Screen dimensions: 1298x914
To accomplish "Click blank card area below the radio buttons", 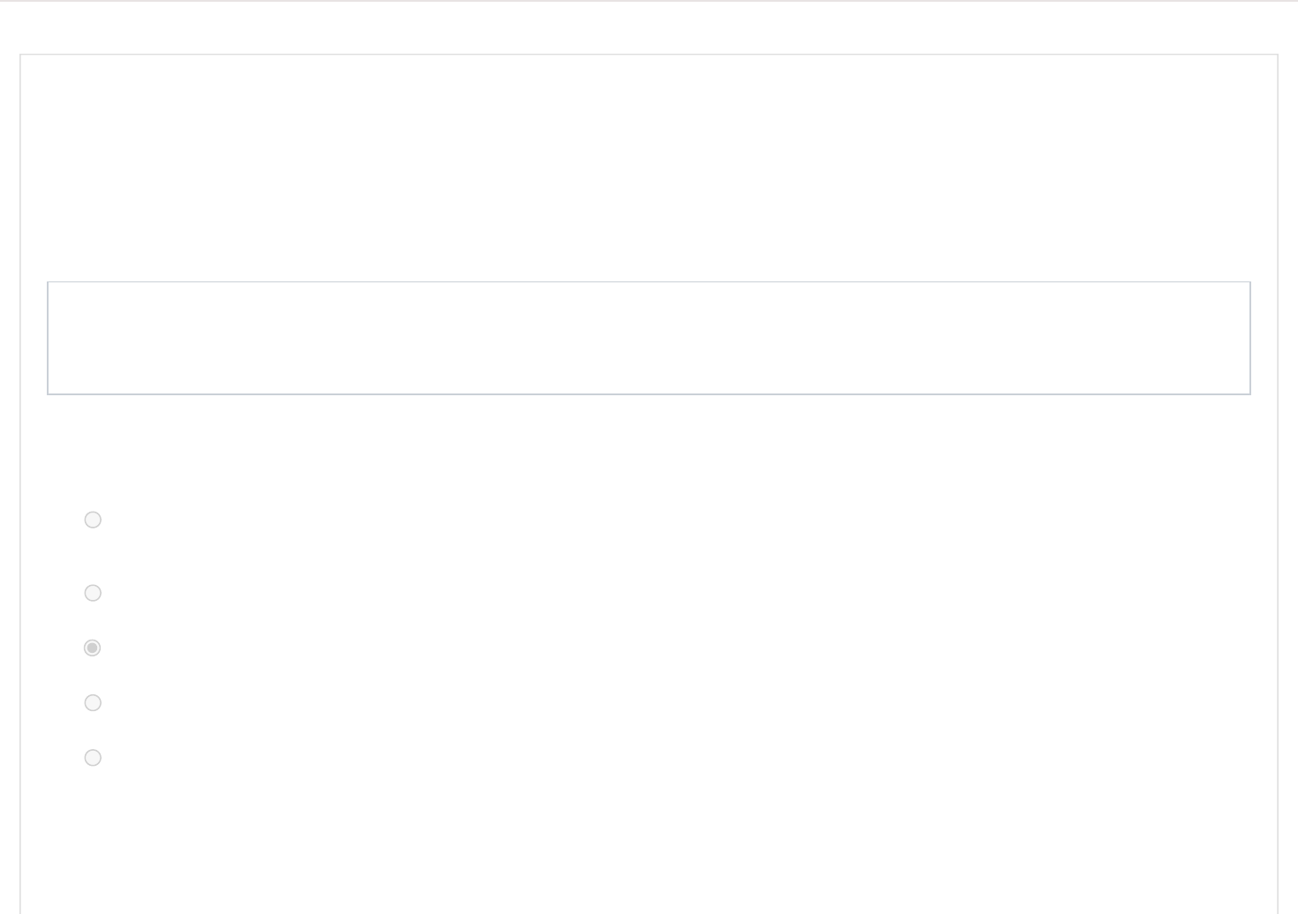I will point(649,838).
